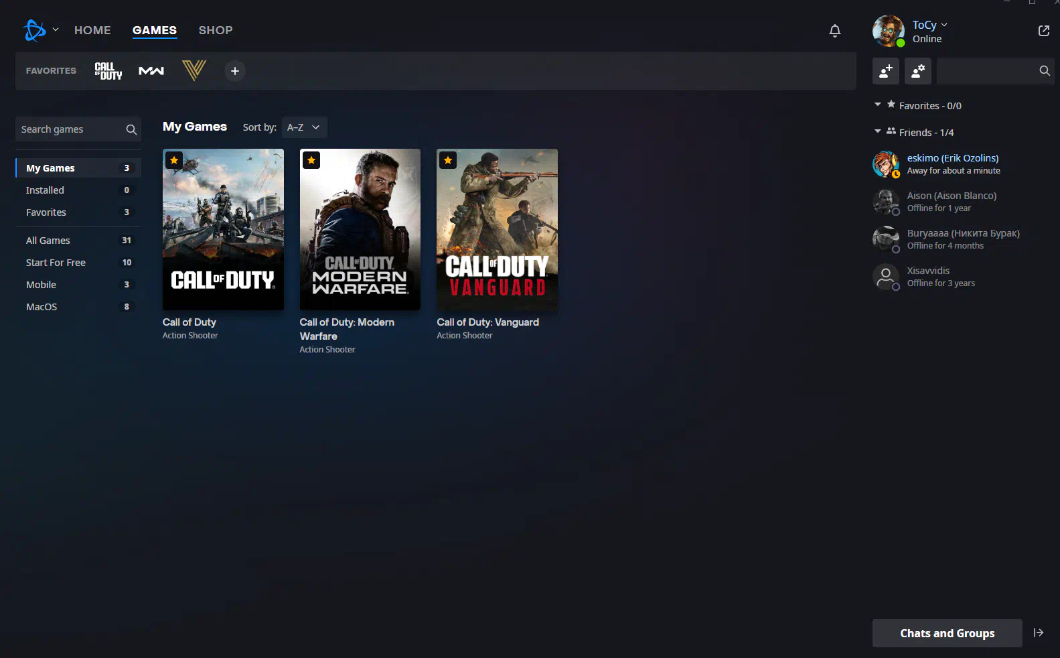This screenshot has height=658, width=1060.
Task: Toggle favorite star on Call of Duty
Action: tap(174, 160)
